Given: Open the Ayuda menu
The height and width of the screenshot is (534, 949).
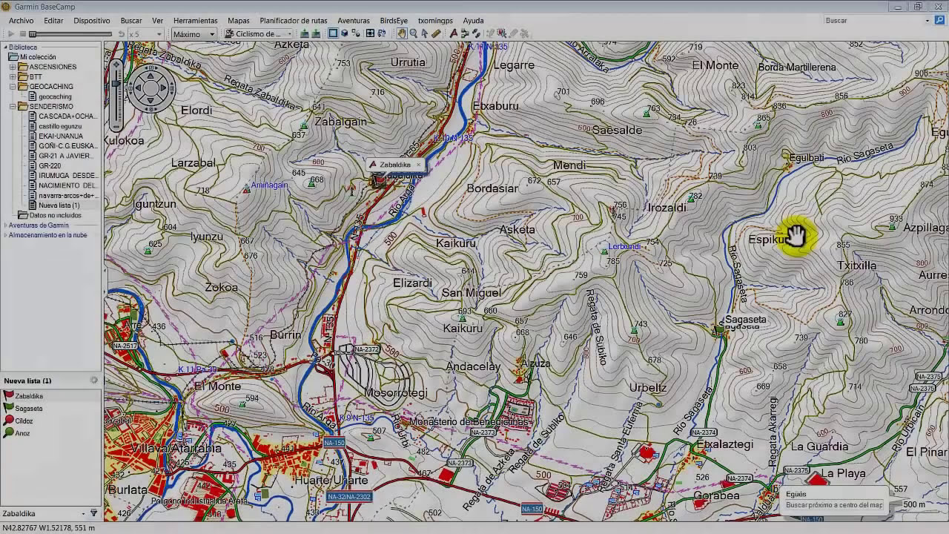Looking at the screenshot, I should point(473,21).
